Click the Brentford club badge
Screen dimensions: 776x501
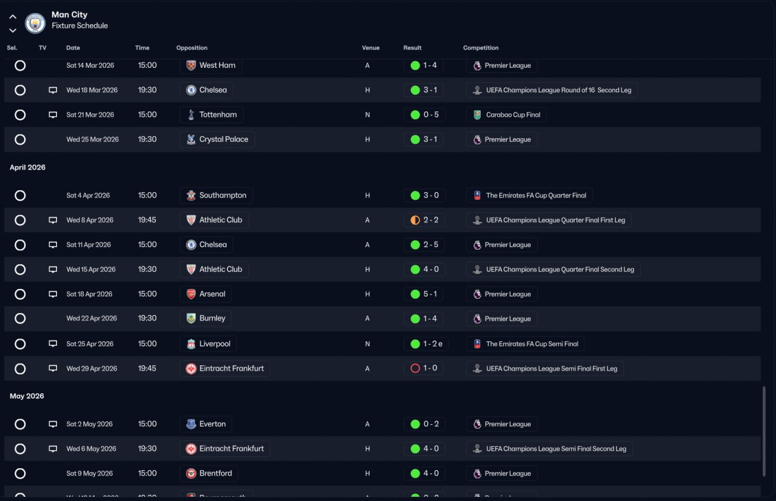[191, 474]
